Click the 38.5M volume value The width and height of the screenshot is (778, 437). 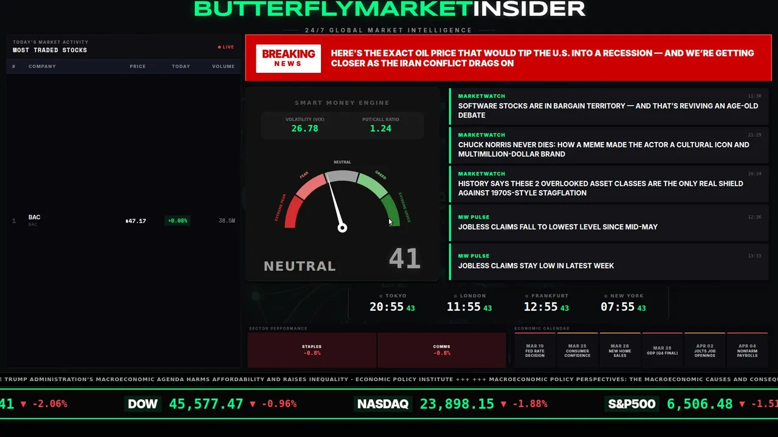(227, 221)
